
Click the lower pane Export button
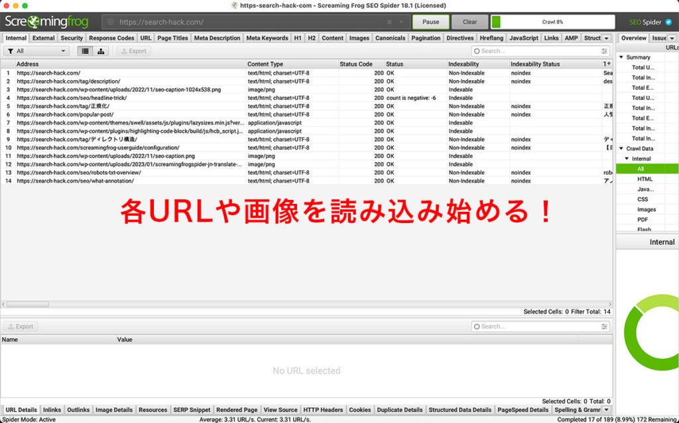(21, 326)
